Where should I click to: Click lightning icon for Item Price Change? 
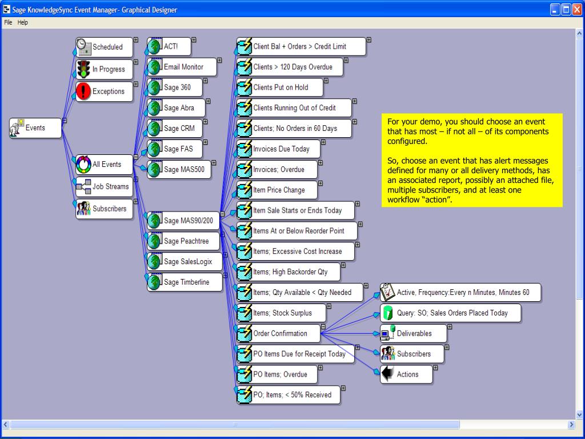pyautogui.click(x=245, y=190)
